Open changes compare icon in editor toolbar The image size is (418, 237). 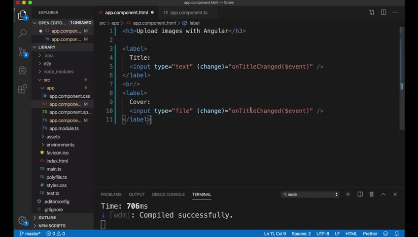click(x=372, y=12)
